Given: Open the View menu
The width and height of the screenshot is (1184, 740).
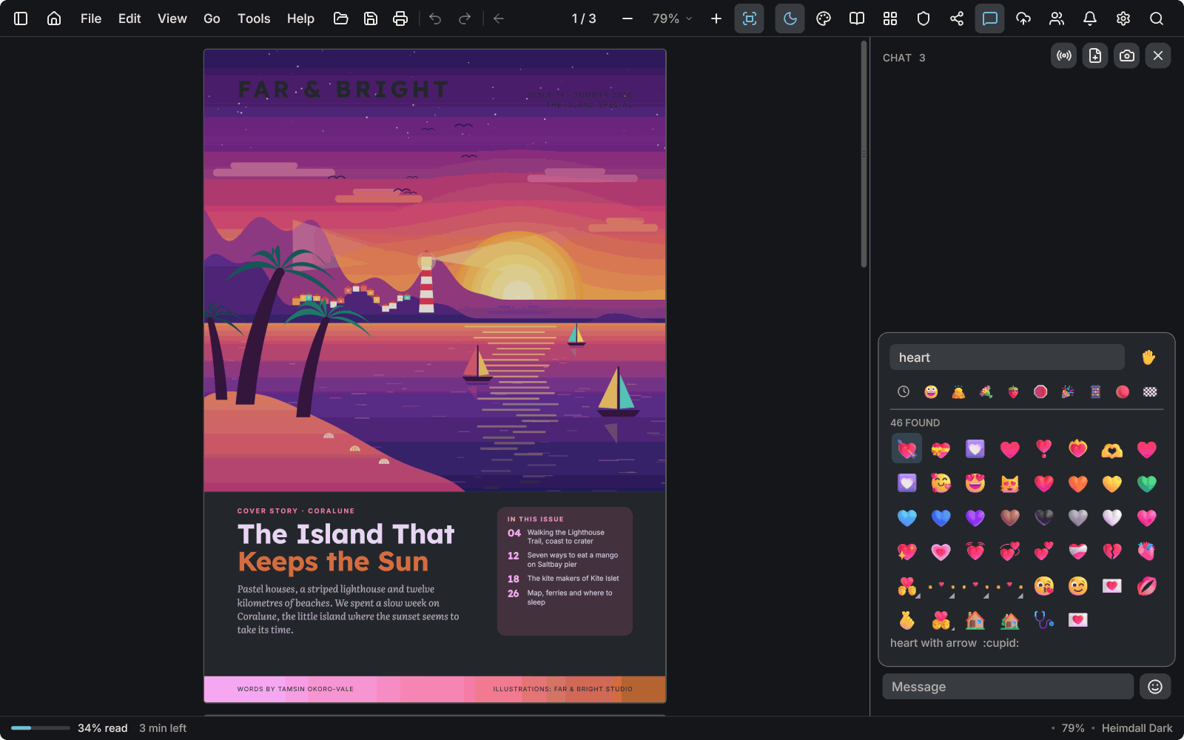Looking at the screenshot, I should (x=172, y=18).
